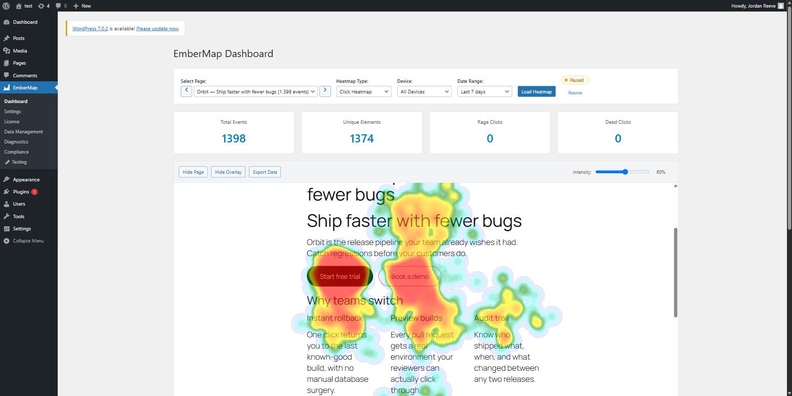The image size is (792, 396).
Task: Click the Hide Page button
Action: click(193, 172)
